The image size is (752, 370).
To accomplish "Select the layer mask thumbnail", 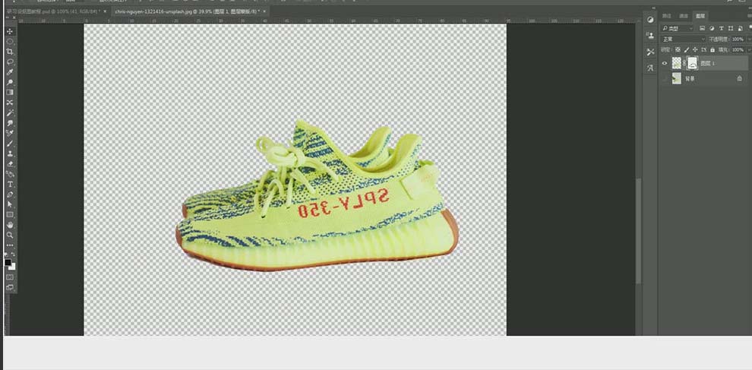I will [x=693, y=63].
